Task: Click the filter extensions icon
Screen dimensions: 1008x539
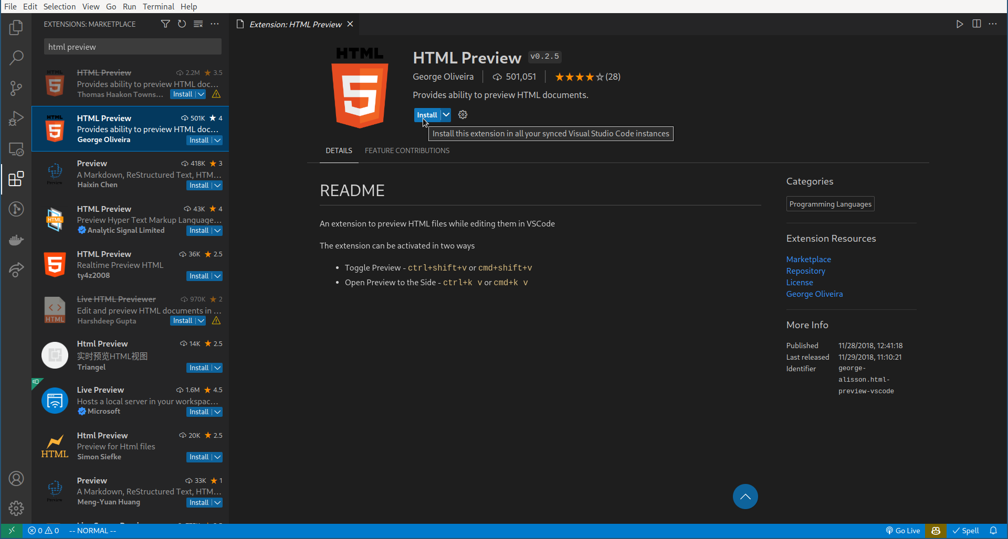Action: tap(165, 24)
